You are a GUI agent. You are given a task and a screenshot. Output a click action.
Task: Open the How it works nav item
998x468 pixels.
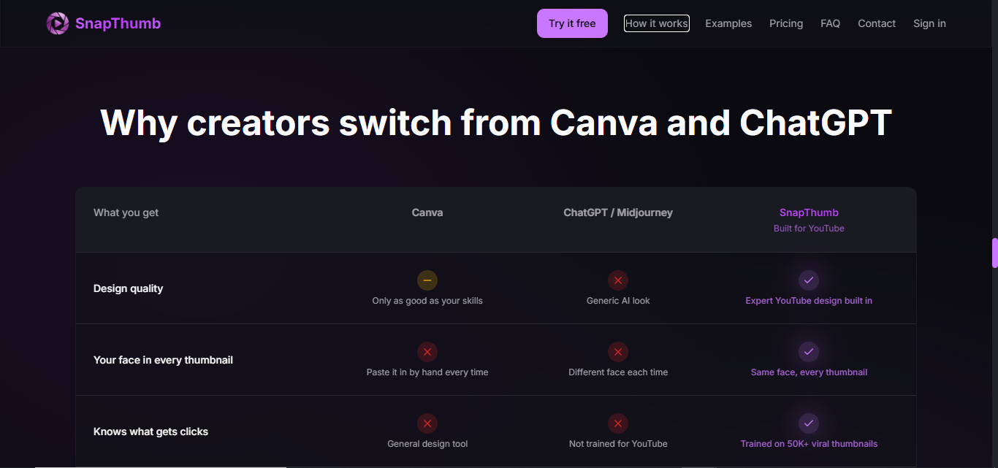tap(657, 23)
